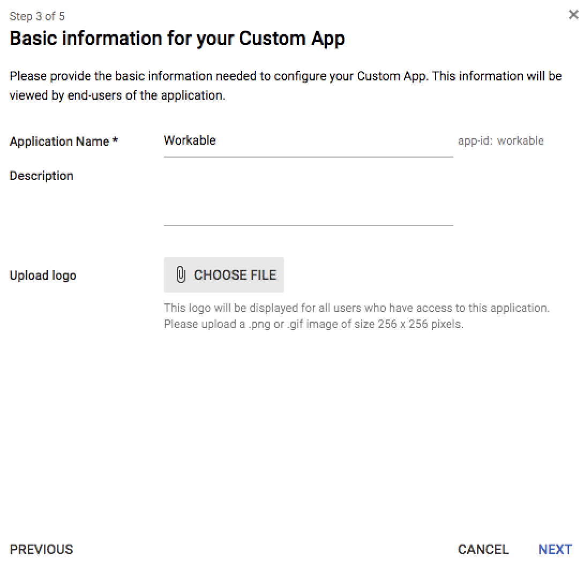
Task: Close the dialog with the X icon
Action: (573, 14)
